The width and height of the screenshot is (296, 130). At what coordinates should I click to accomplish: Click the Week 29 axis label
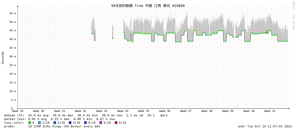click(17, 111)
